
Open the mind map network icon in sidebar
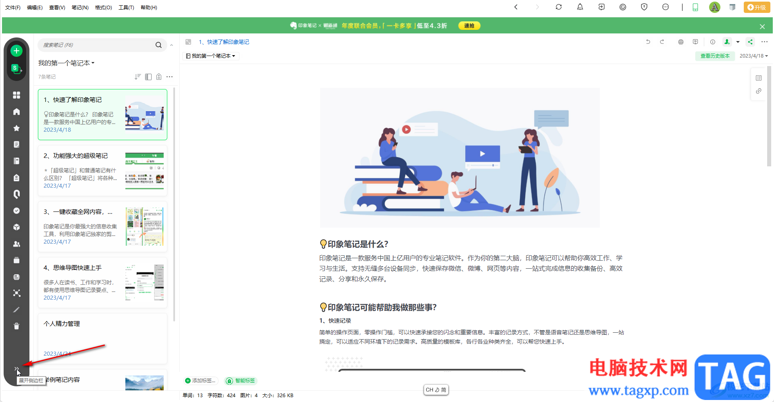pos(17,293)
